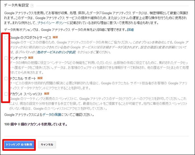This screenshot has height=155, width=195.
Task: Click the ベンチマーク label text
Action: pyautogui.click(x=18, y=58)
